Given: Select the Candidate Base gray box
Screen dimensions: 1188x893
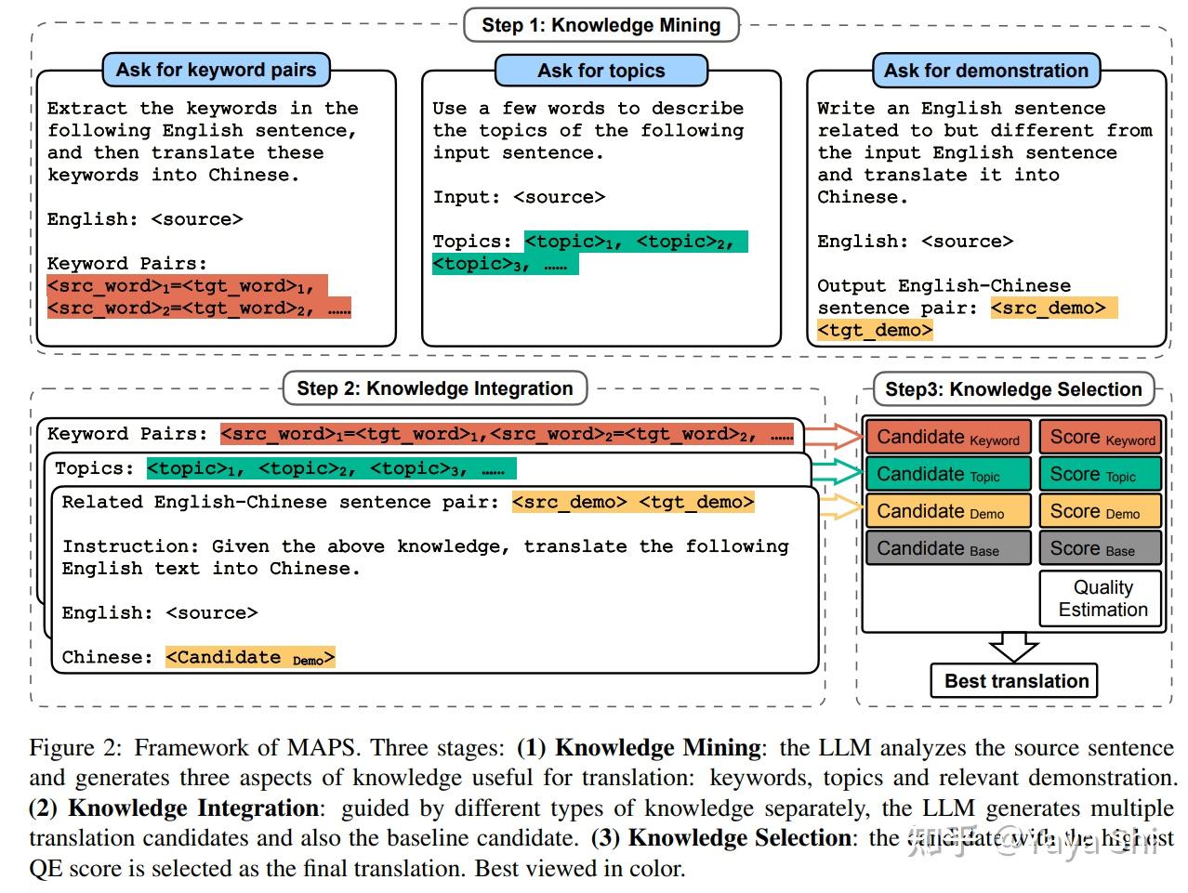Looking at the screenshot, I should tap(947, 548).
